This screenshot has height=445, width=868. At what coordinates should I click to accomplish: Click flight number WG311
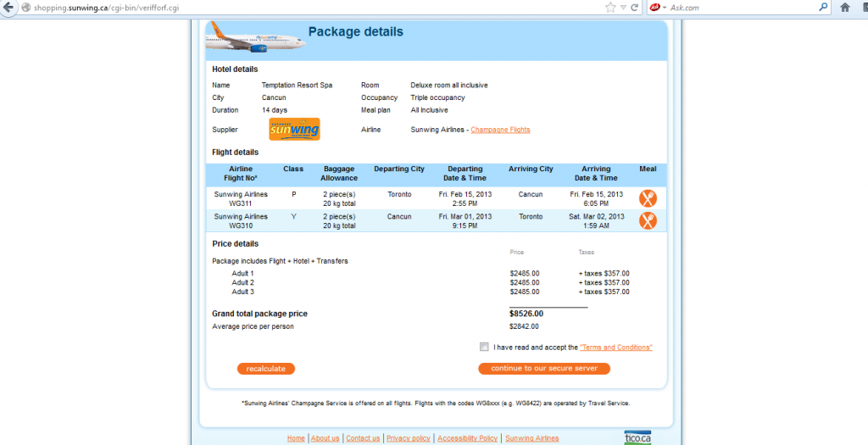(241, 203)
